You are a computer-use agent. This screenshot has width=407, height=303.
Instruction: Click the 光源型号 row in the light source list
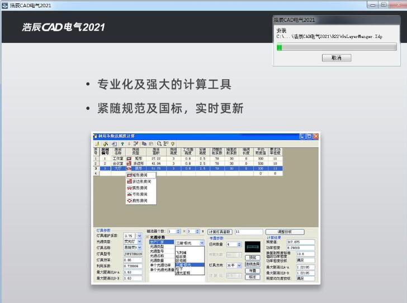click(x=162, y=251)
